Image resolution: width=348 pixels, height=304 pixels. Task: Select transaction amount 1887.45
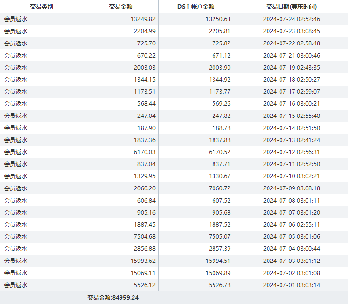[x=145, y=225]
